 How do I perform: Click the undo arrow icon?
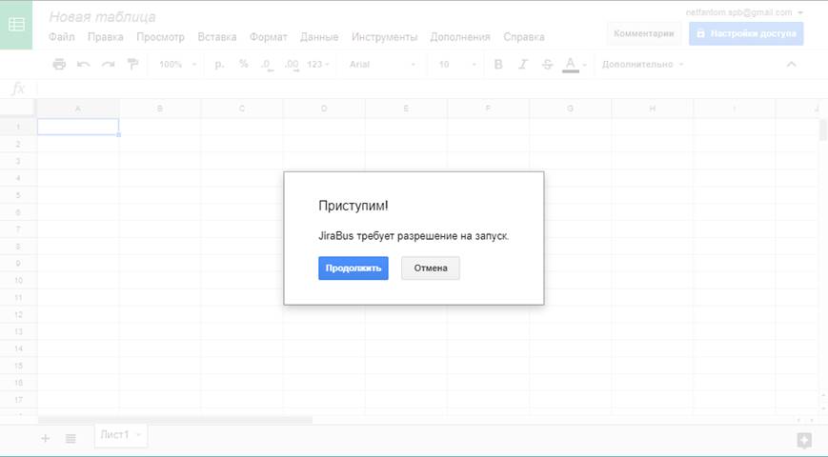coord(84,65)
